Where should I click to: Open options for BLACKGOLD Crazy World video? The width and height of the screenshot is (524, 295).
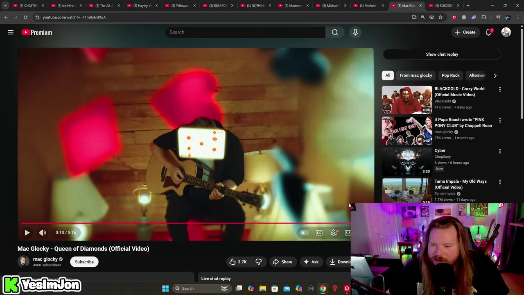(x=500, y=89)
